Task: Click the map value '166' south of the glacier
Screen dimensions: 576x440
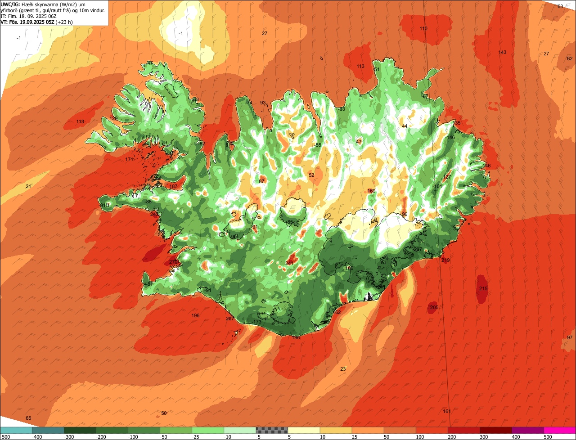Action: [349, 268]
